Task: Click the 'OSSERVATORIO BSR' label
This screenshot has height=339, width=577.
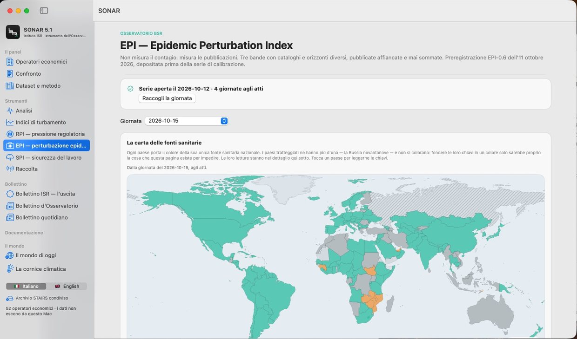Action: pyautogui.click(x=141, y=33)
